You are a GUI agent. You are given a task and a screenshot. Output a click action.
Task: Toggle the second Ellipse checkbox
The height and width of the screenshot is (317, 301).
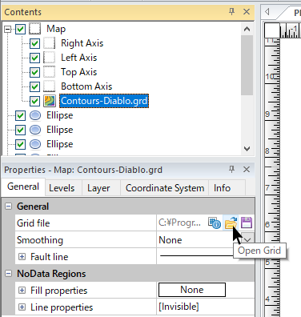point(21,130)
